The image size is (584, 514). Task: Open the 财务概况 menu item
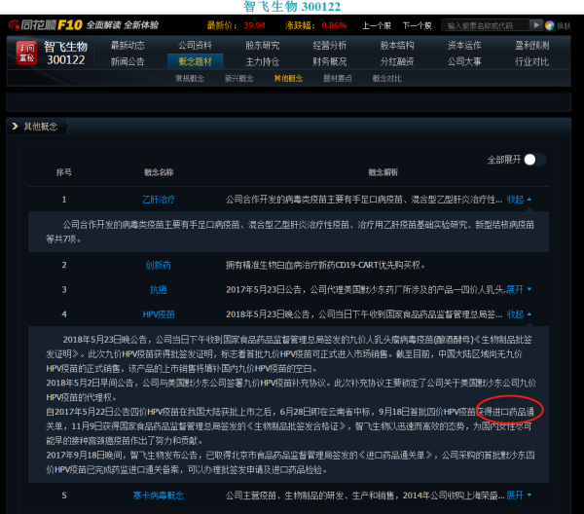pyautogui.click(x=330, y=61)
